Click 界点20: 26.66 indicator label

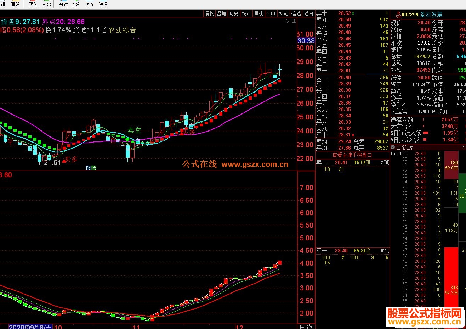click(x=63, y=22)
